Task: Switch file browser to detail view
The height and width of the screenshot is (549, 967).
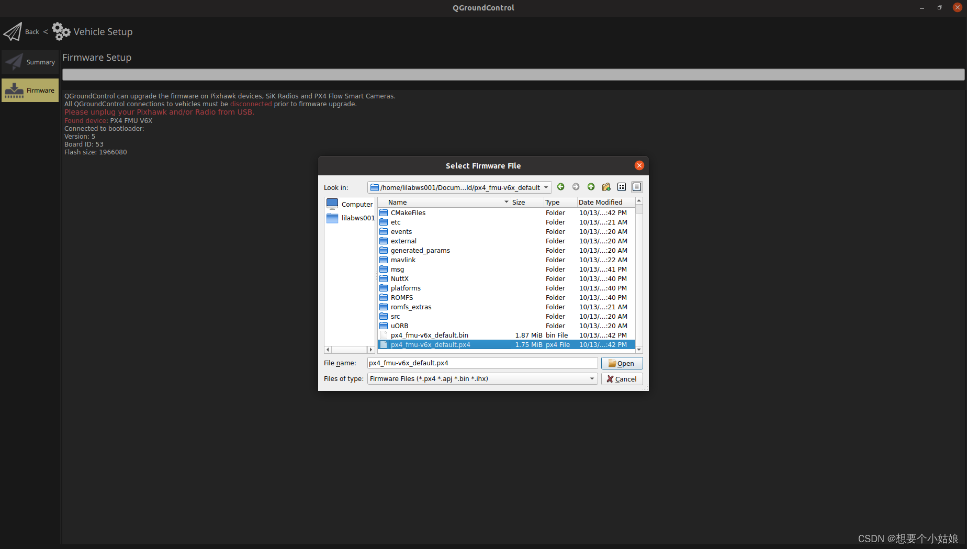Action: click(x=637, y=187)
